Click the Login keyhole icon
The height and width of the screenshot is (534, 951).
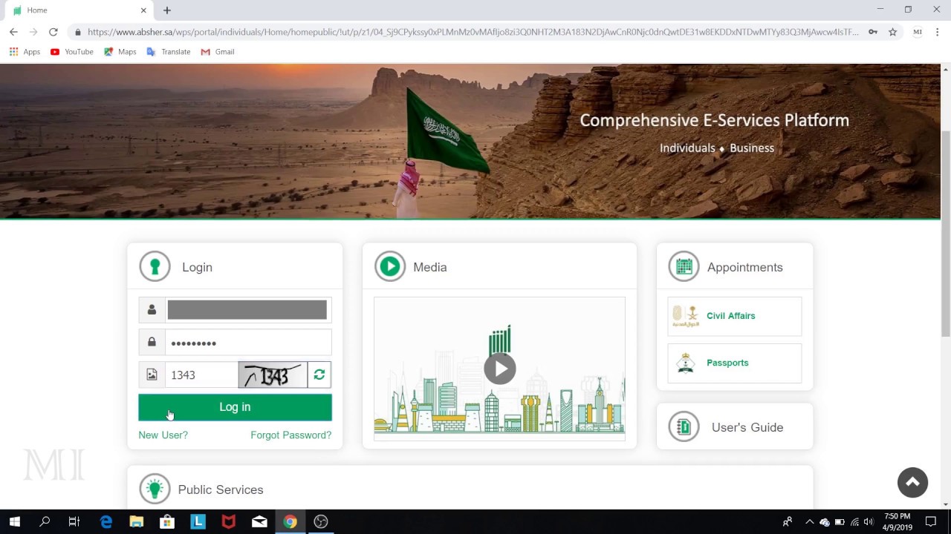pyautogui.click(x=155, y=266)
